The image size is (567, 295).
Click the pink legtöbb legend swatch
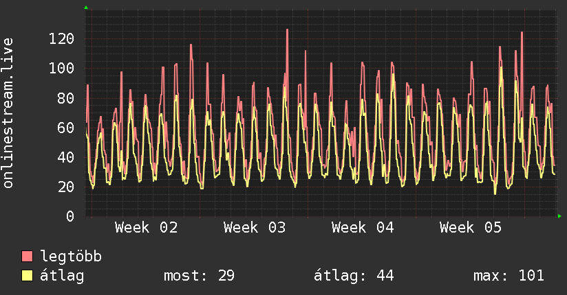[27, 256]
